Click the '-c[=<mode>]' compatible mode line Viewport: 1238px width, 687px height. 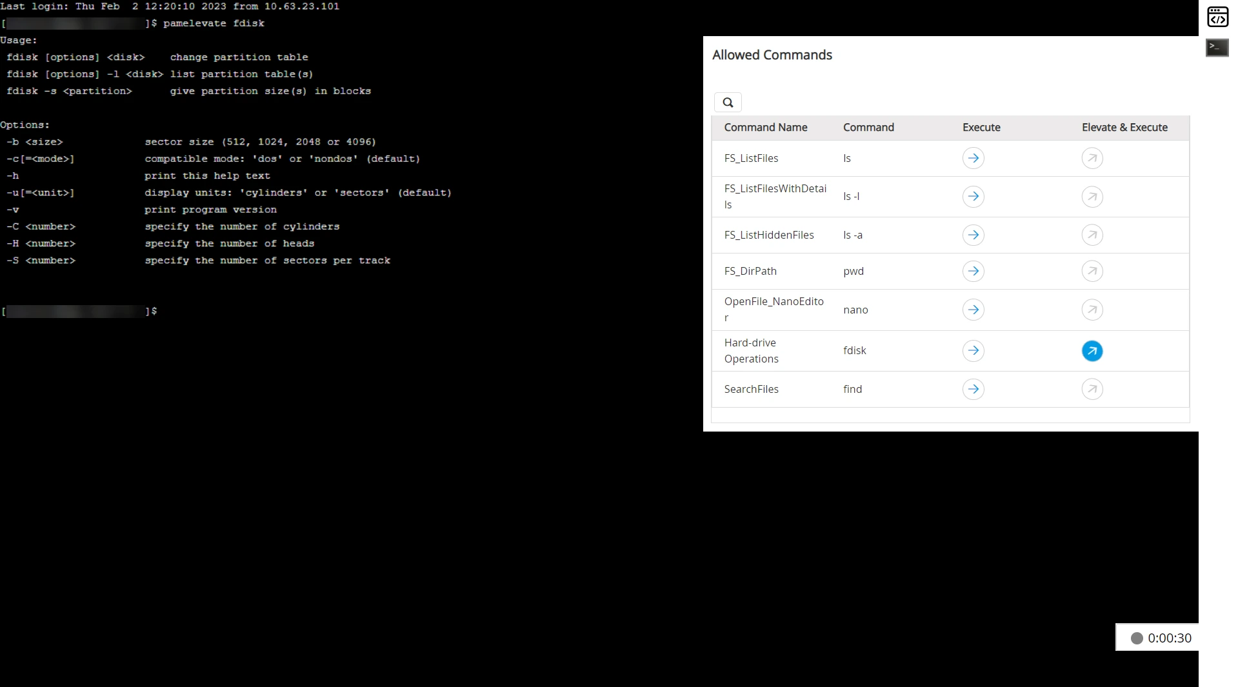213,159
